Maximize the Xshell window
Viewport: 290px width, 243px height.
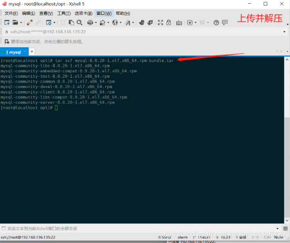coord(265,4)
